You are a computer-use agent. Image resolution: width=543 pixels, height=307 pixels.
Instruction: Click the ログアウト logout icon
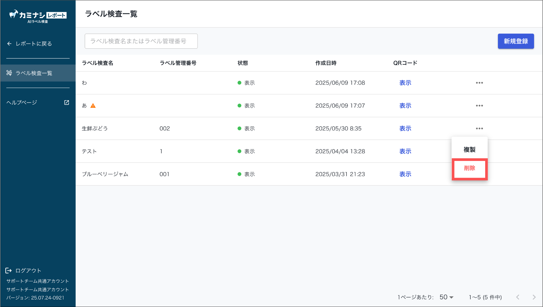point(8,271)
